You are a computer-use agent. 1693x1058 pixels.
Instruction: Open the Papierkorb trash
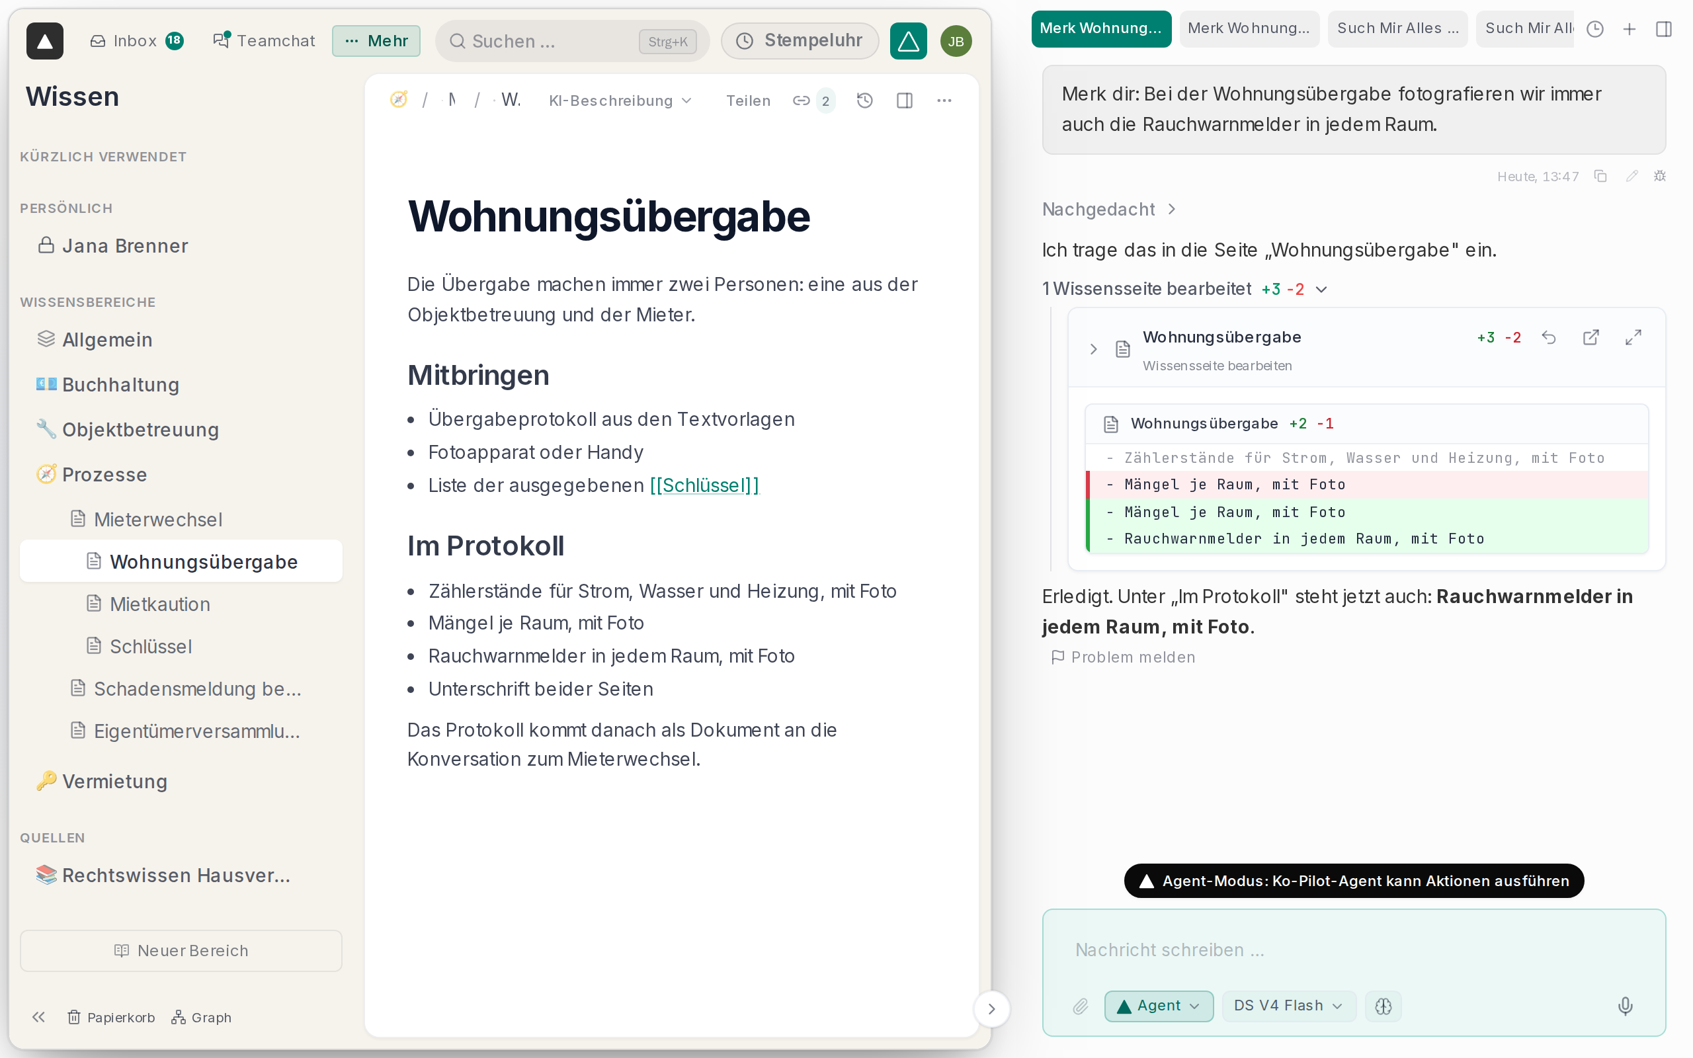click(x=111, y=1018)
